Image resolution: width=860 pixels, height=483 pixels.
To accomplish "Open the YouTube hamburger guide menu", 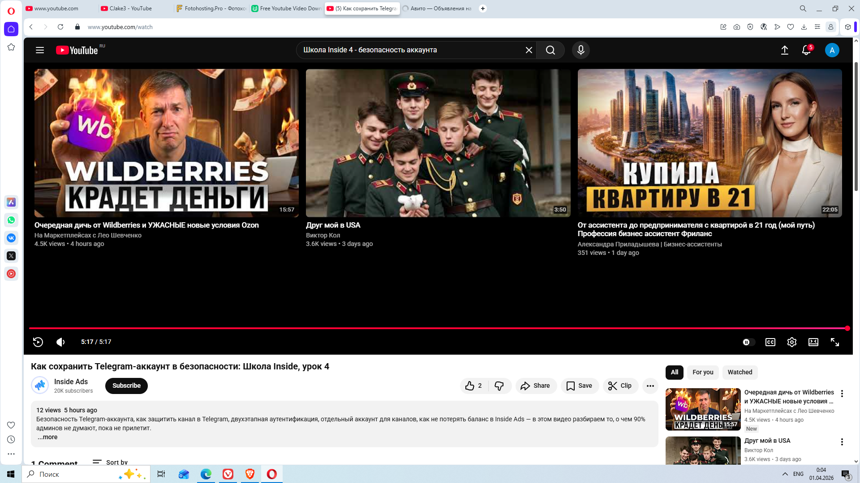I will tap(40, 50).
